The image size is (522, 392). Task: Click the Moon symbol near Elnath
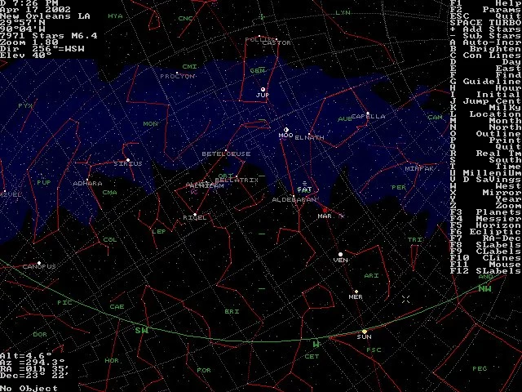tap(286, 130)
